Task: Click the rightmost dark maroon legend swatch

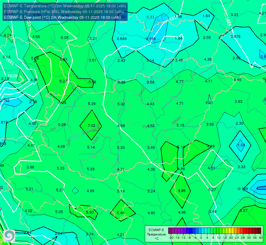Action: point(259,231)
